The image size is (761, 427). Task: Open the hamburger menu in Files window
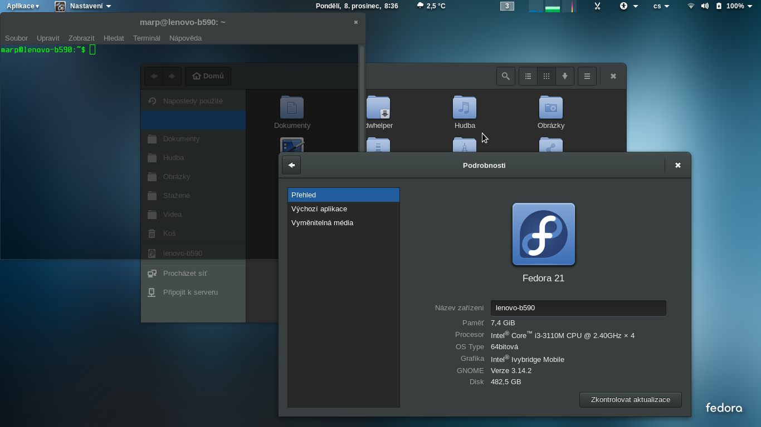587,76
